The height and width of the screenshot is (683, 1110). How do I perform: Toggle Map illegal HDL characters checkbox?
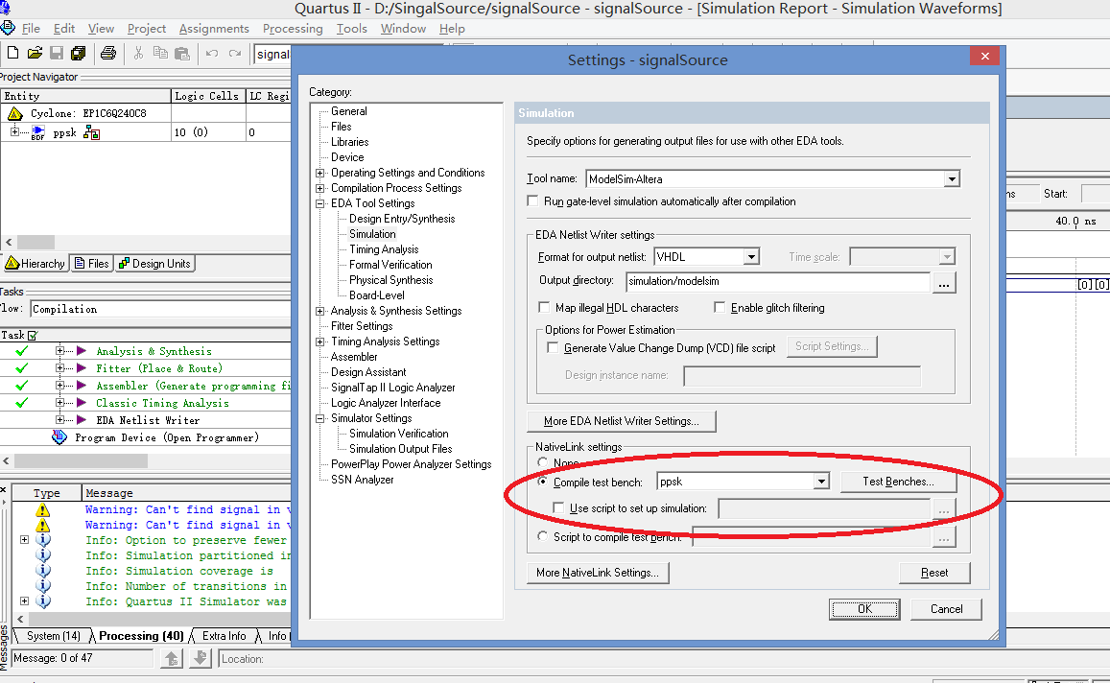click(x=544, y=307)
